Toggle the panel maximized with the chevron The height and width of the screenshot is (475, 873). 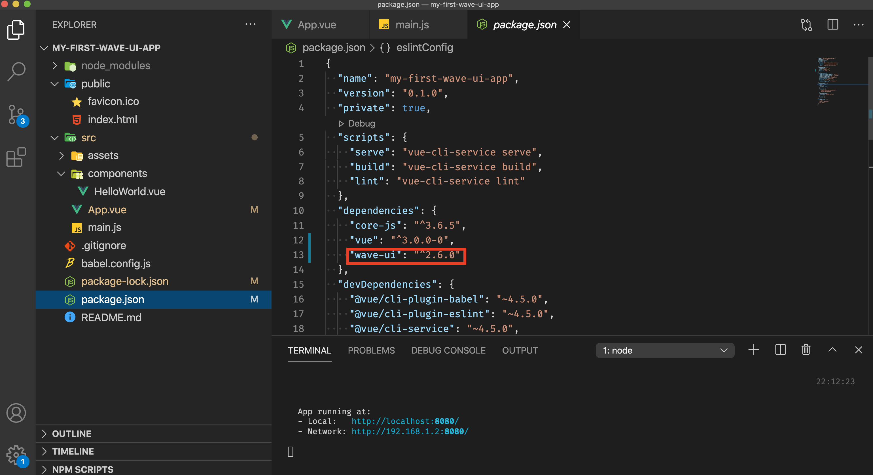pos(833,350)
